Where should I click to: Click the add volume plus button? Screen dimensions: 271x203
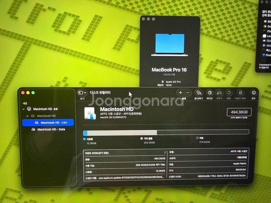[181, 93]
